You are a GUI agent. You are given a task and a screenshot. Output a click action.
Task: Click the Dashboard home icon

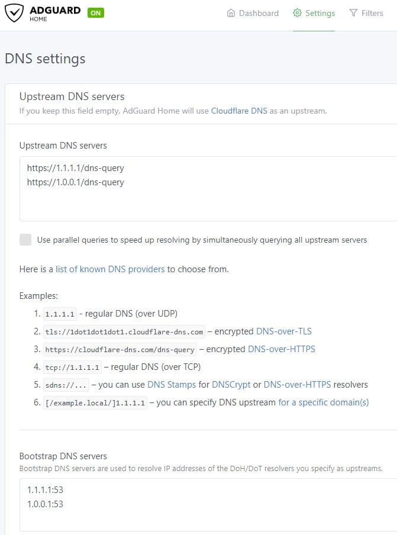pos(231,13)
